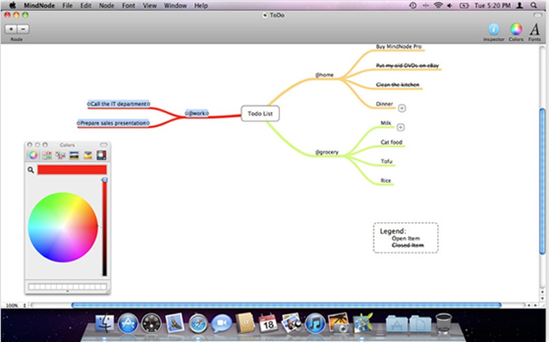Pick a color on the color wheel
This screenshot has width=549, height=342.
tap(63, 227)
